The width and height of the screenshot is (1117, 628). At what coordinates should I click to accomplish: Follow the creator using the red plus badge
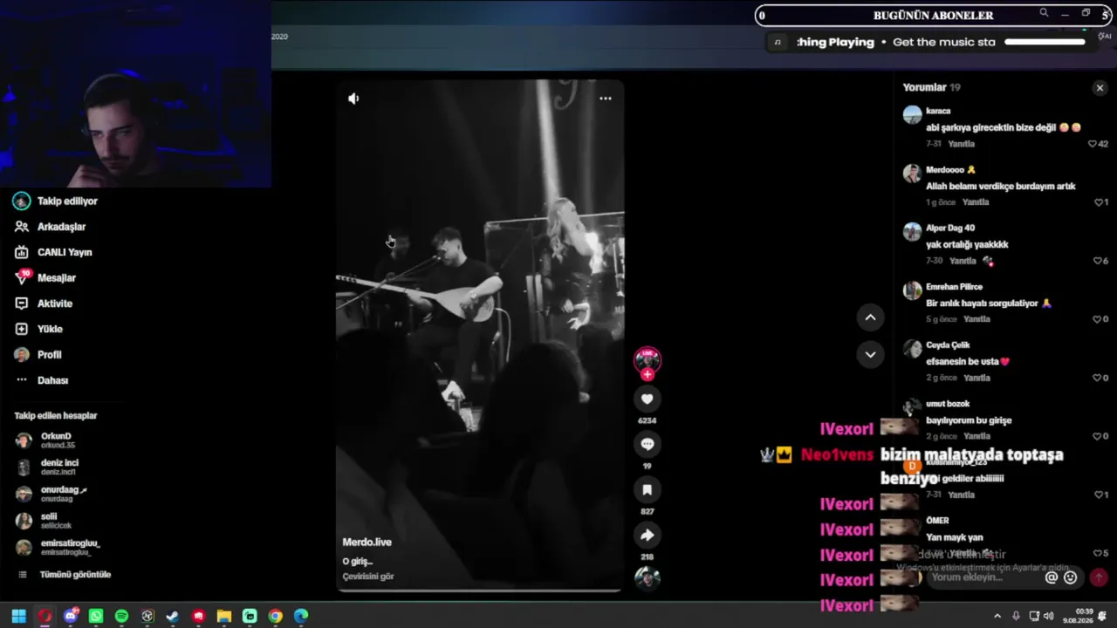(x=648, y=375)
